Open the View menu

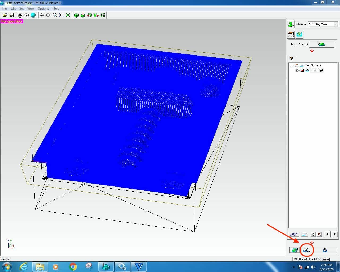click(31, 8)
